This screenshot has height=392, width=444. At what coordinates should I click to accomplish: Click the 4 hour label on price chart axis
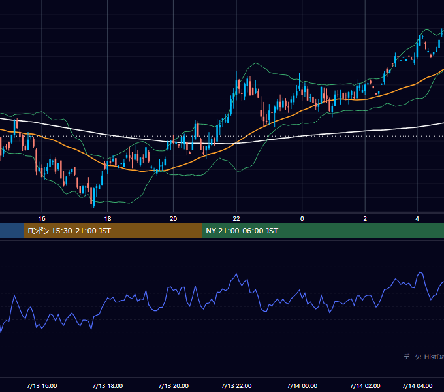pyautogui.click(x=417, y=219)
